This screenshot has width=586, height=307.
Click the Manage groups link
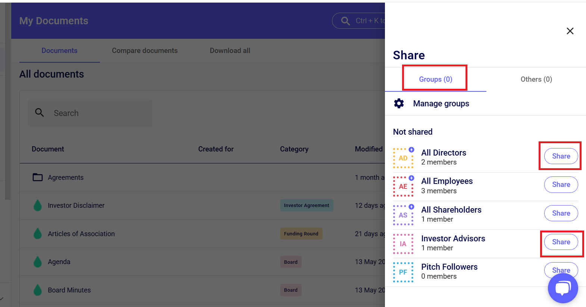pyautogui.click(x=441, y=103)
